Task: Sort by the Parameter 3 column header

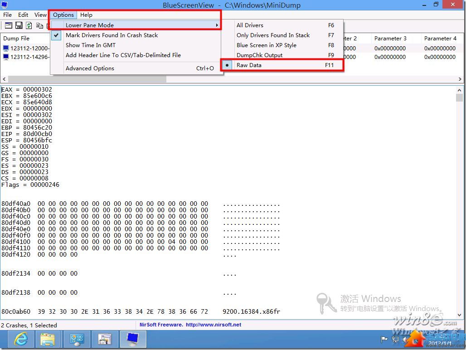Action: [x=396, y=39]
